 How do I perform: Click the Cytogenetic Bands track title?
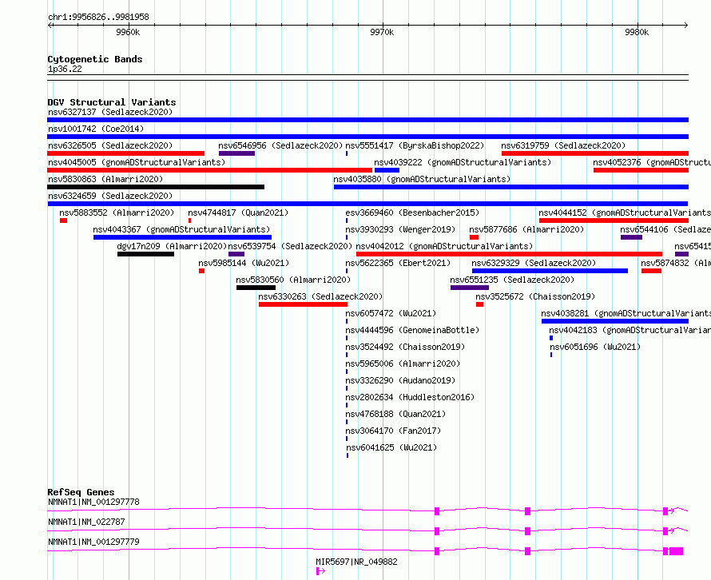(x=95, y=59)
